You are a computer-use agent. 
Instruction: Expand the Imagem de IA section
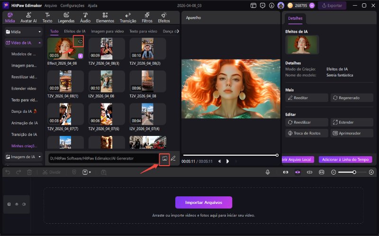click(40, 157)
